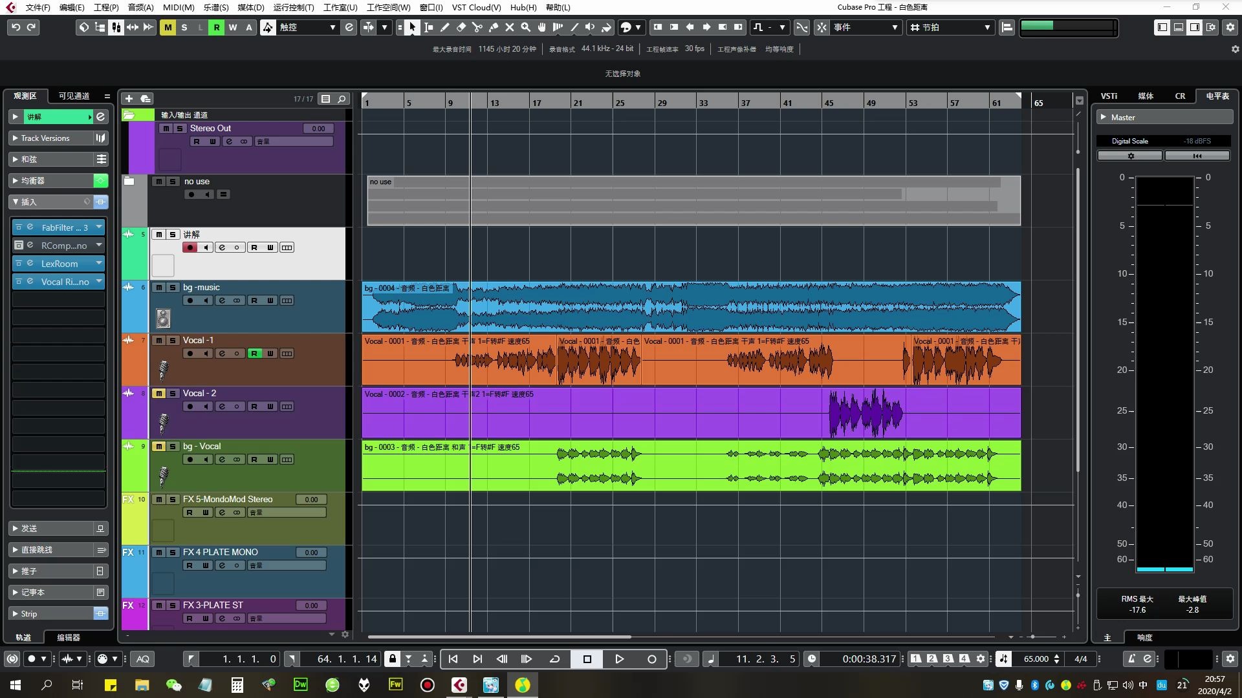Open the VST Cloud(V) menu
This screenshot has height=698, width=1242.
476,7
